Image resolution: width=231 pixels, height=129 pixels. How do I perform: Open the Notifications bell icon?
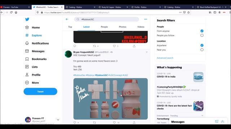[27, 43]
